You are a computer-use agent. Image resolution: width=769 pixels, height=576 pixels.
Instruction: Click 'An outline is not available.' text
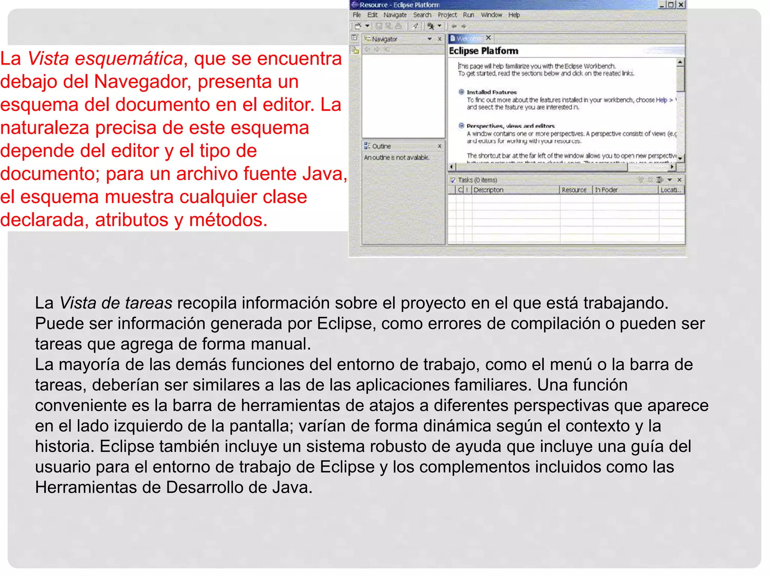click(x=397, y=157)
